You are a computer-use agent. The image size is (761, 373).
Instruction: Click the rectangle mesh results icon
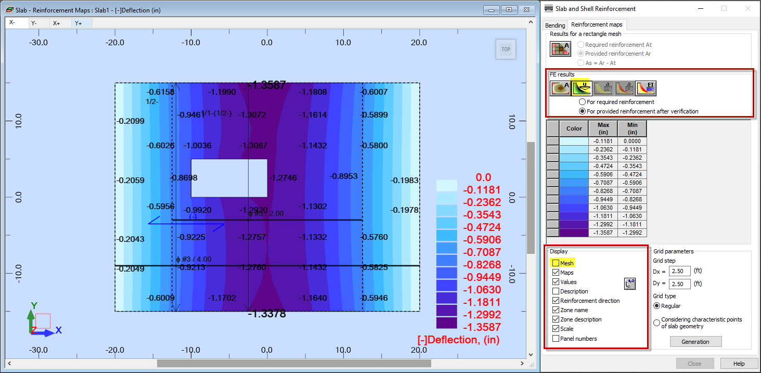pos(560,48)
